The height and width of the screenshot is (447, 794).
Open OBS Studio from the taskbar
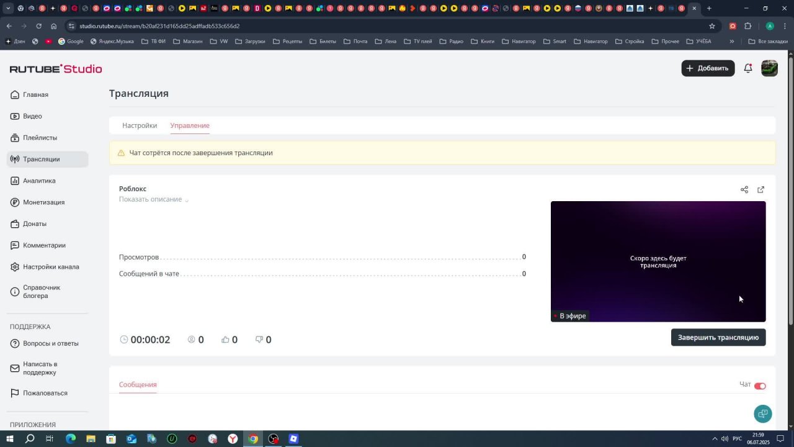click(x=274, y=439)
